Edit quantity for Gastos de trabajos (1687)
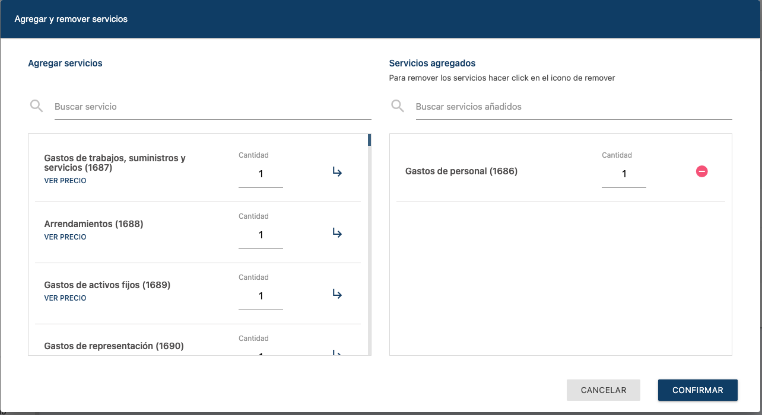The width and height of the screenshot is (762, 415). click(261, 174)
